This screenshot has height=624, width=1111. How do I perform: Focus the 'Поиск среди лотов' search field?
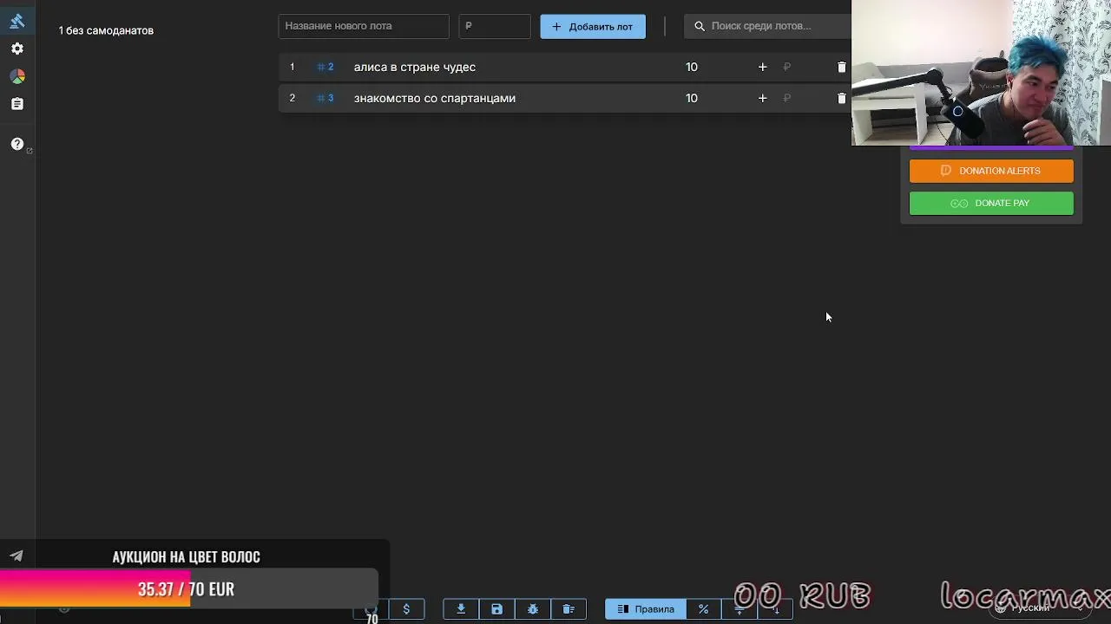point(768,26)
